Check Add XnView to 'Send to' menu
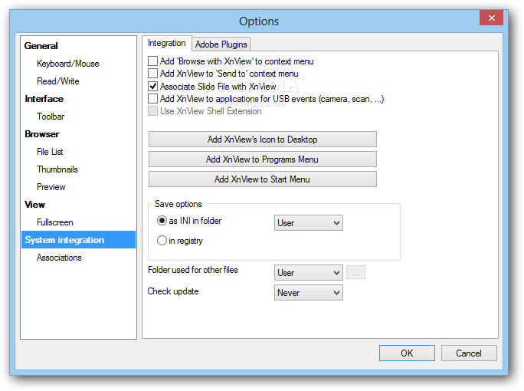The width and height of the screenshot is (524, 391). click(x=152, y=74)
